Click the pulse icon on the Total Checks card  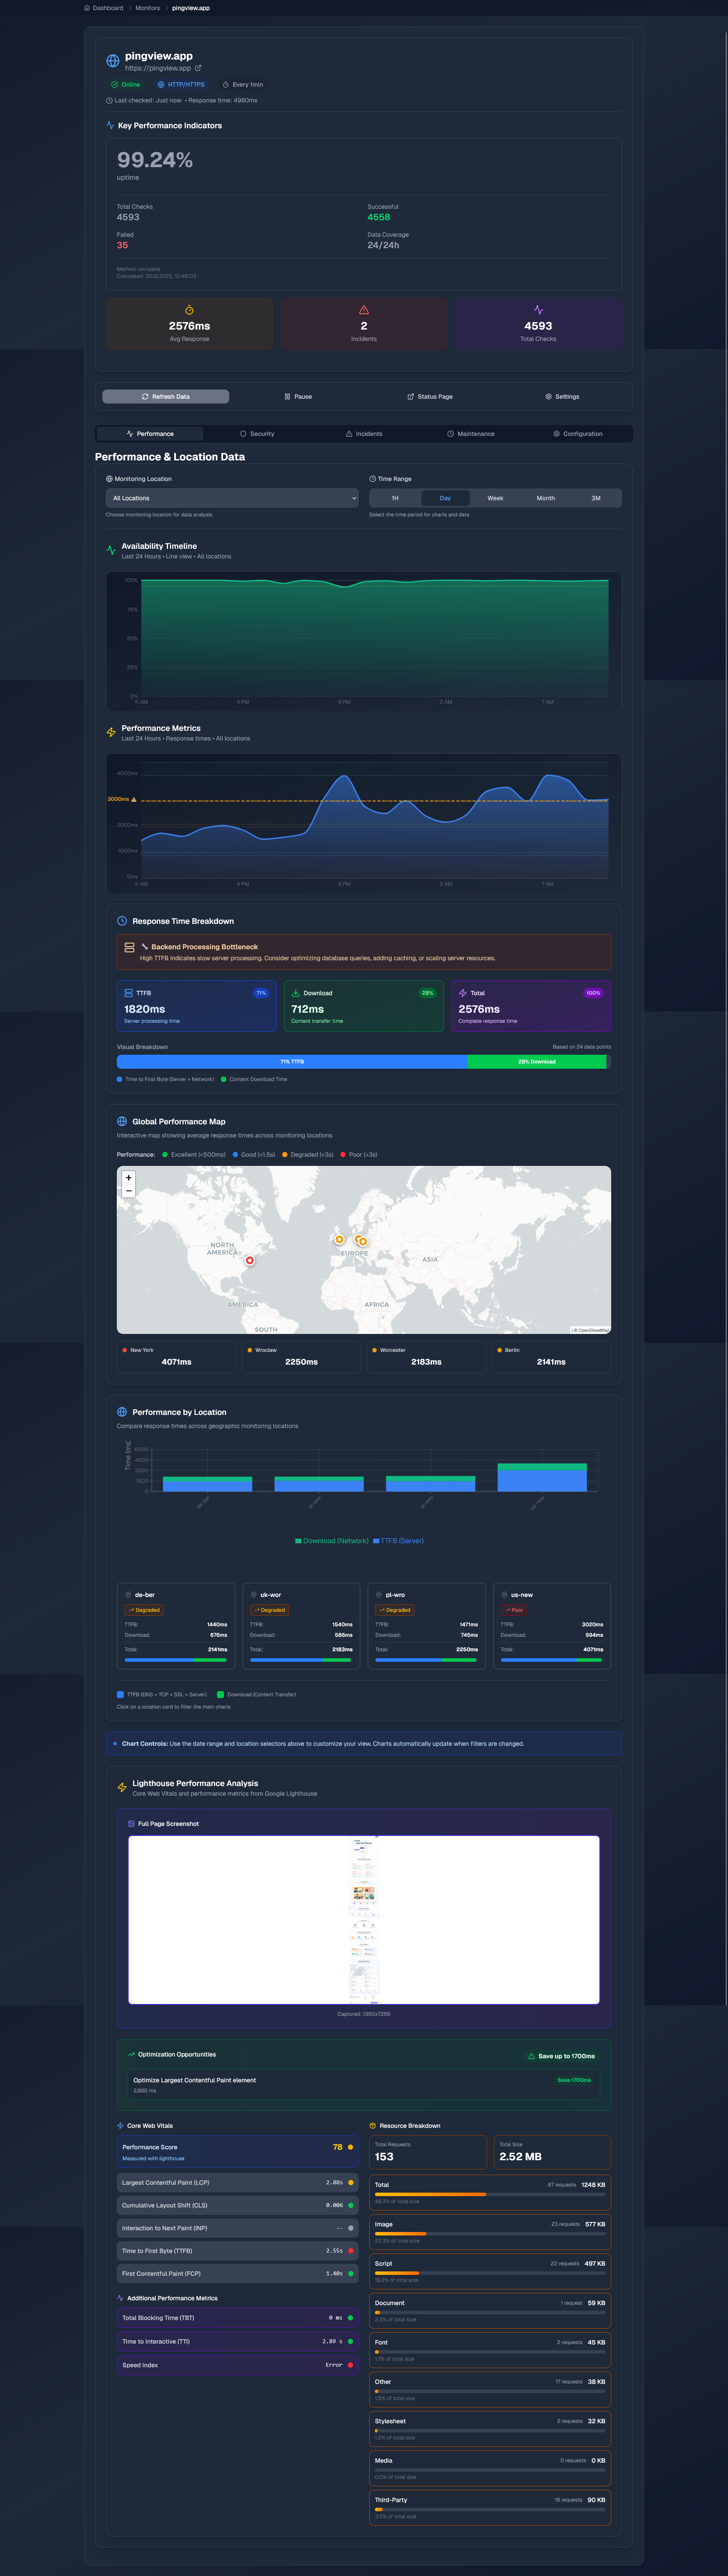(x=538, y=310)
